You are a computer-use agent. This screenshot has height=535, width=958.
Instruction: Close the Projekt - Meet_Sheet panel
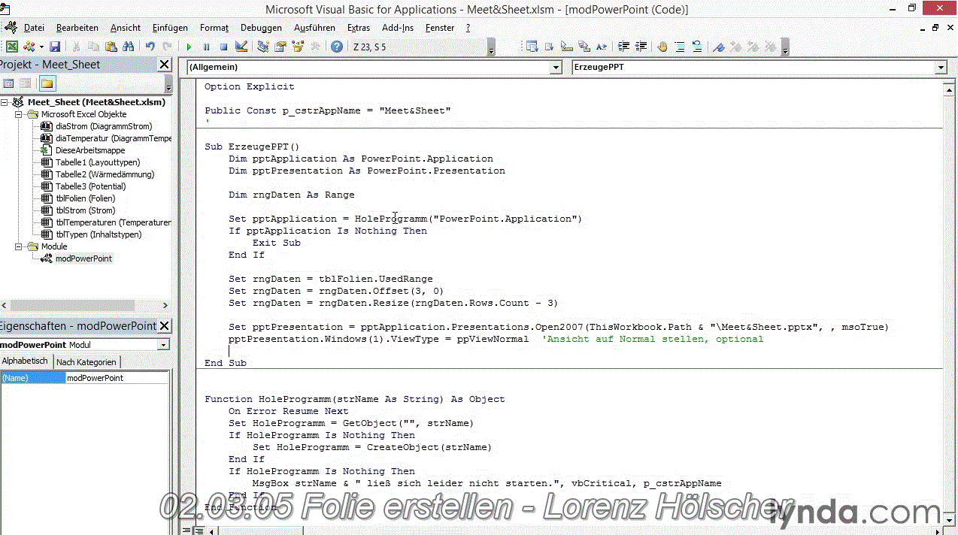point(165,65)
